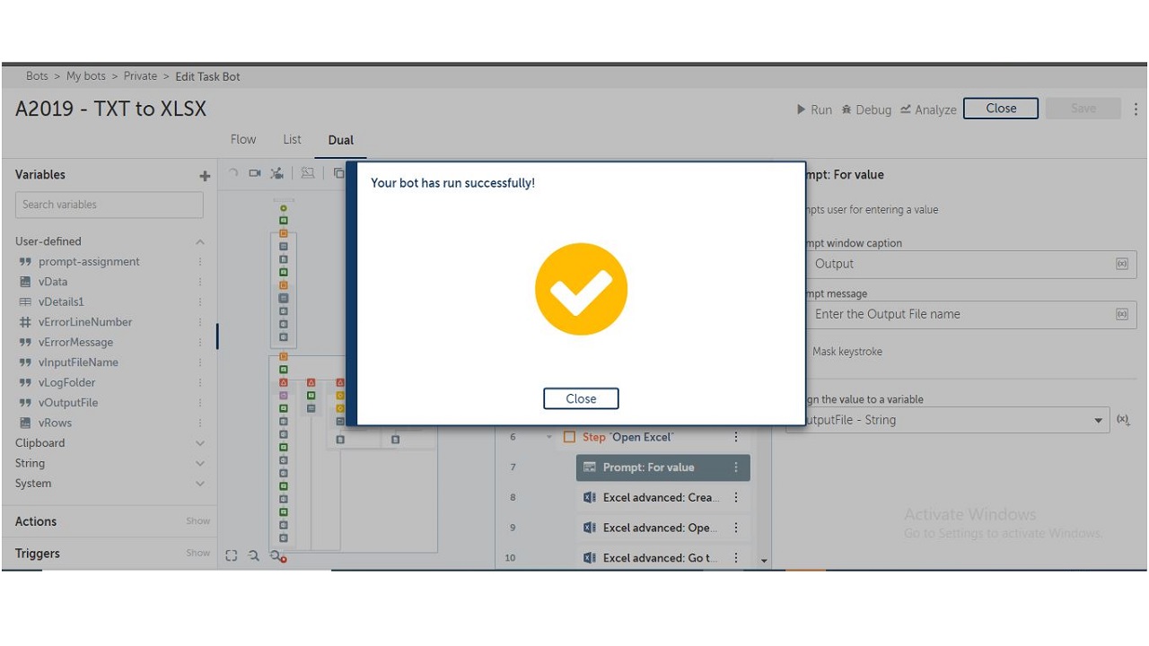Dismiss the success dialog with its Close button

point(581,398)
